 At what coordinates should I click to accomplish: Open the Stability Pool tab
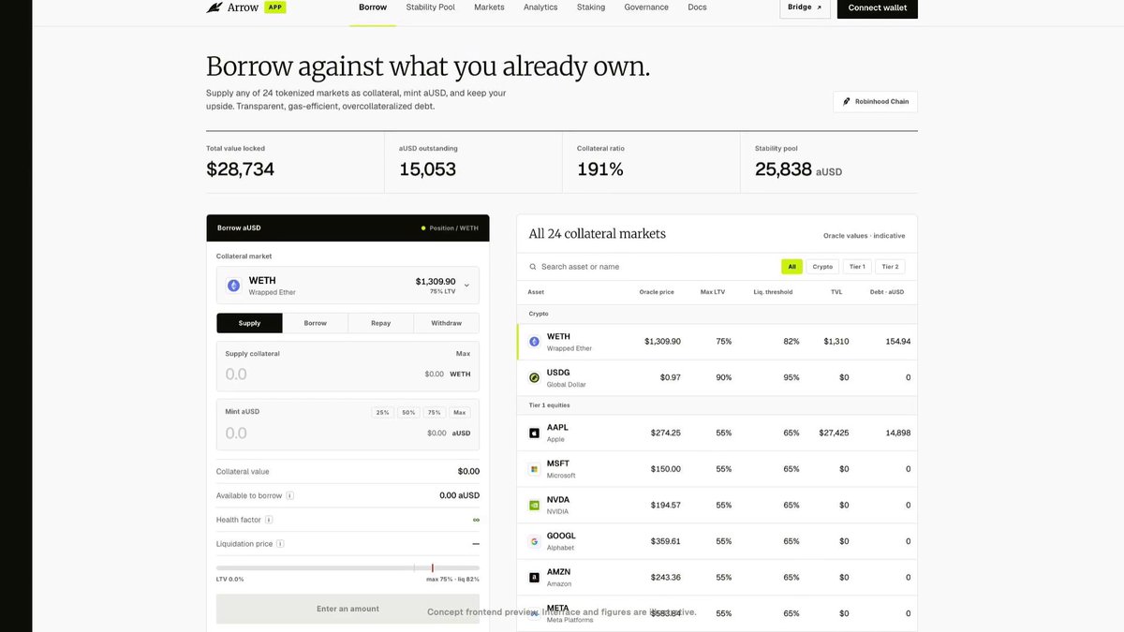[x=431, y=7]
